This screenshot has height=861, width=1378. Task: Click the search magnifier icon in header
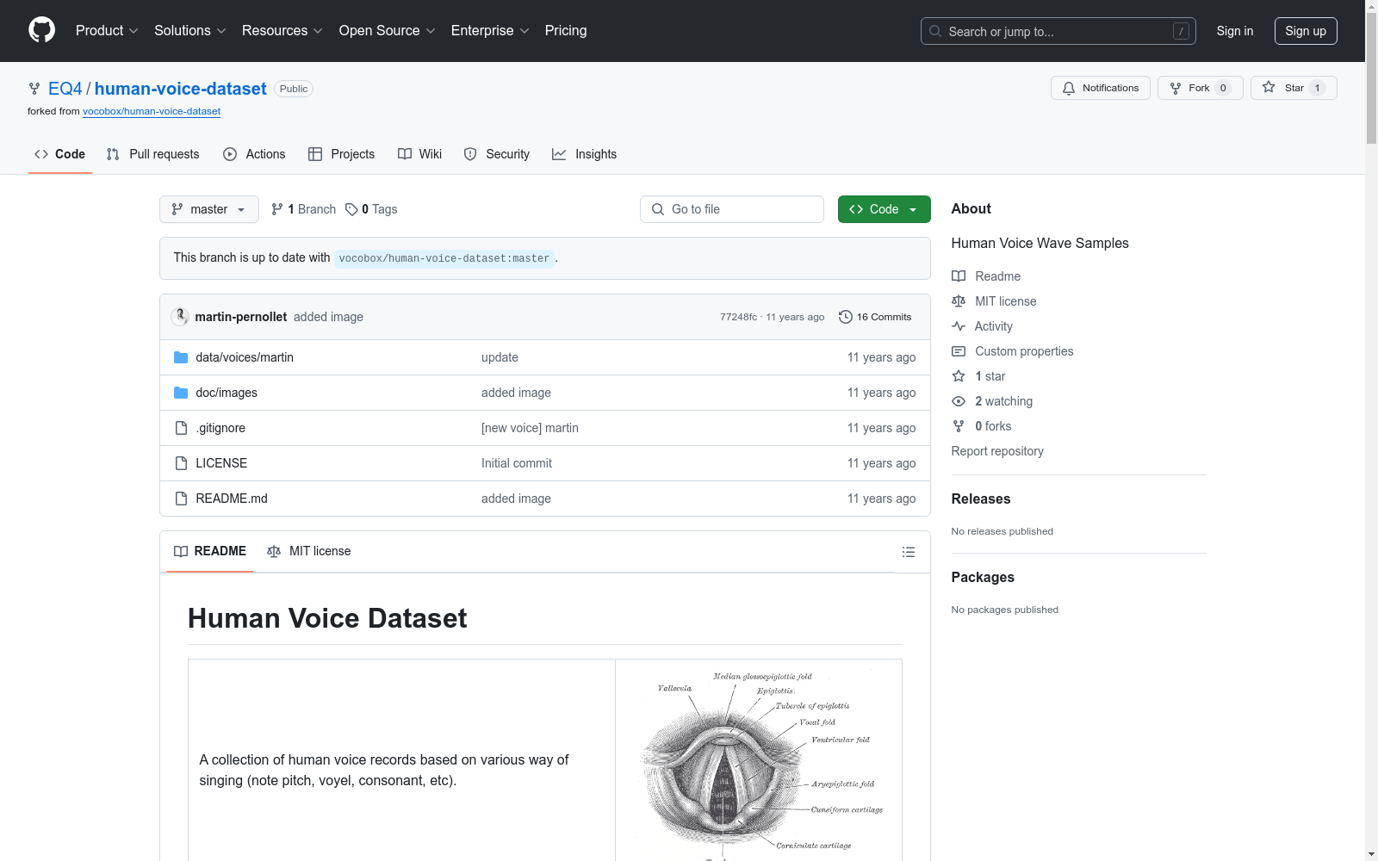(935, 31)
